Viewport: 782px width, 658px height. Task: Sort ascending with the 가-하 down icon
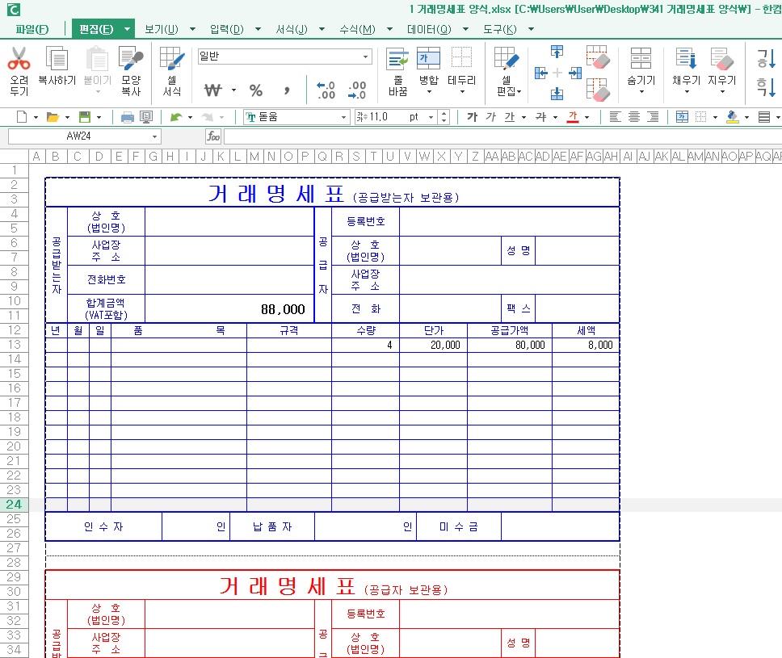(x=766, y=59)
